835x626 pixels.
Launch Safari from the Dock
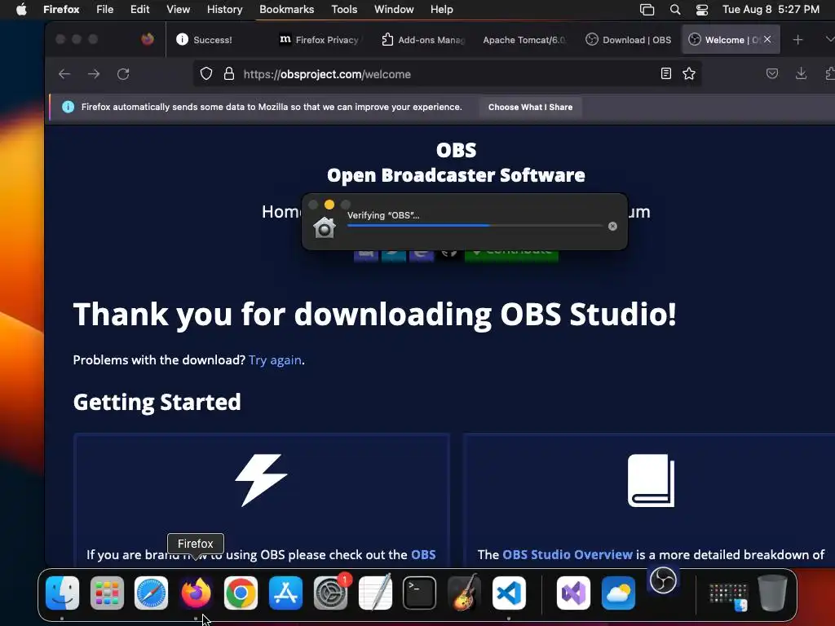[x=151, y=593]
